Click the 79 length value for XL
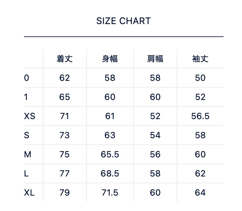Viewport: 242px width, 211px height. tap(65, 192)
